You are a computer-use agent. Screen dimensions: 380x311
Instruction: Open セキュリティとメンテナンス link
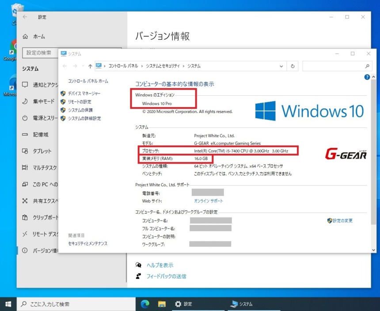coord(88,244)
